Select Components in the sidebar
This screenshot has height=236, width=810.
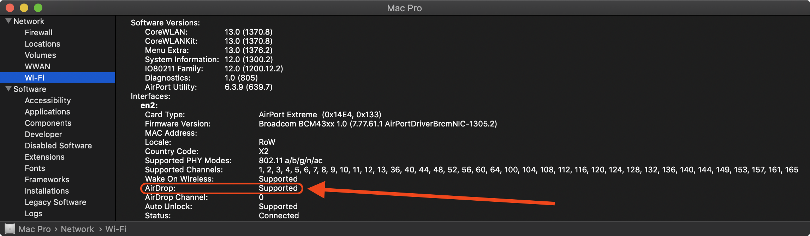(48, 123)
